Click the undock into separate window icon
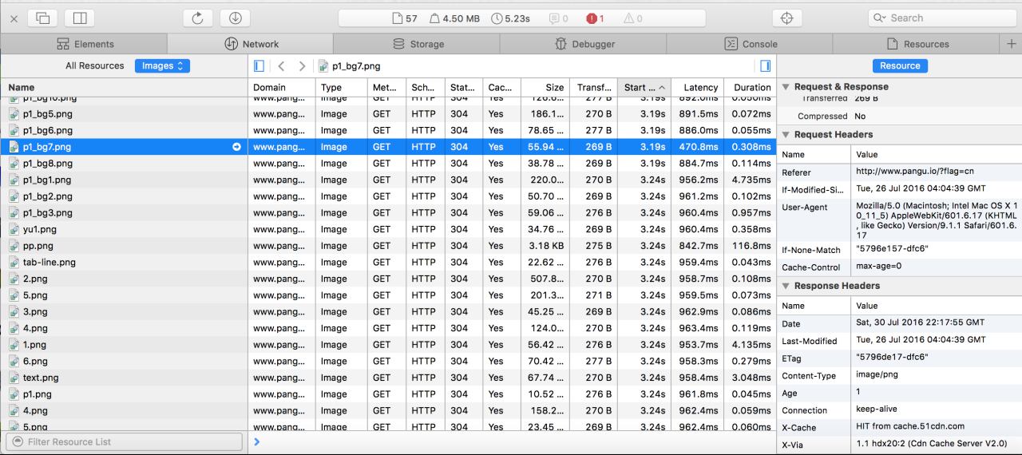 44,18
